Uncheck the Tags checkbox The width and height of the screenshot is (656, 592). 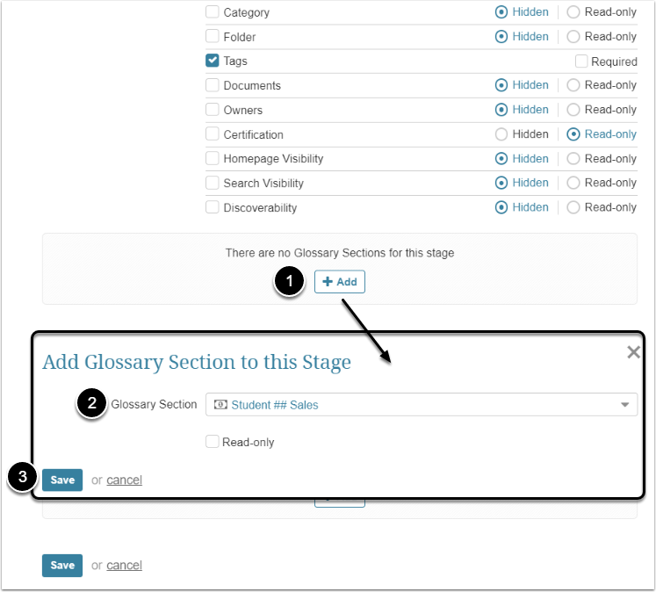coord(213,61)
